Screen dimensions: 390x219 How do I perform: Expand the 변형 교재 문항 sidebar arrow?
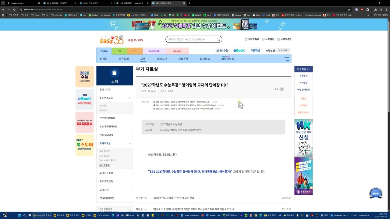point(130,210)
